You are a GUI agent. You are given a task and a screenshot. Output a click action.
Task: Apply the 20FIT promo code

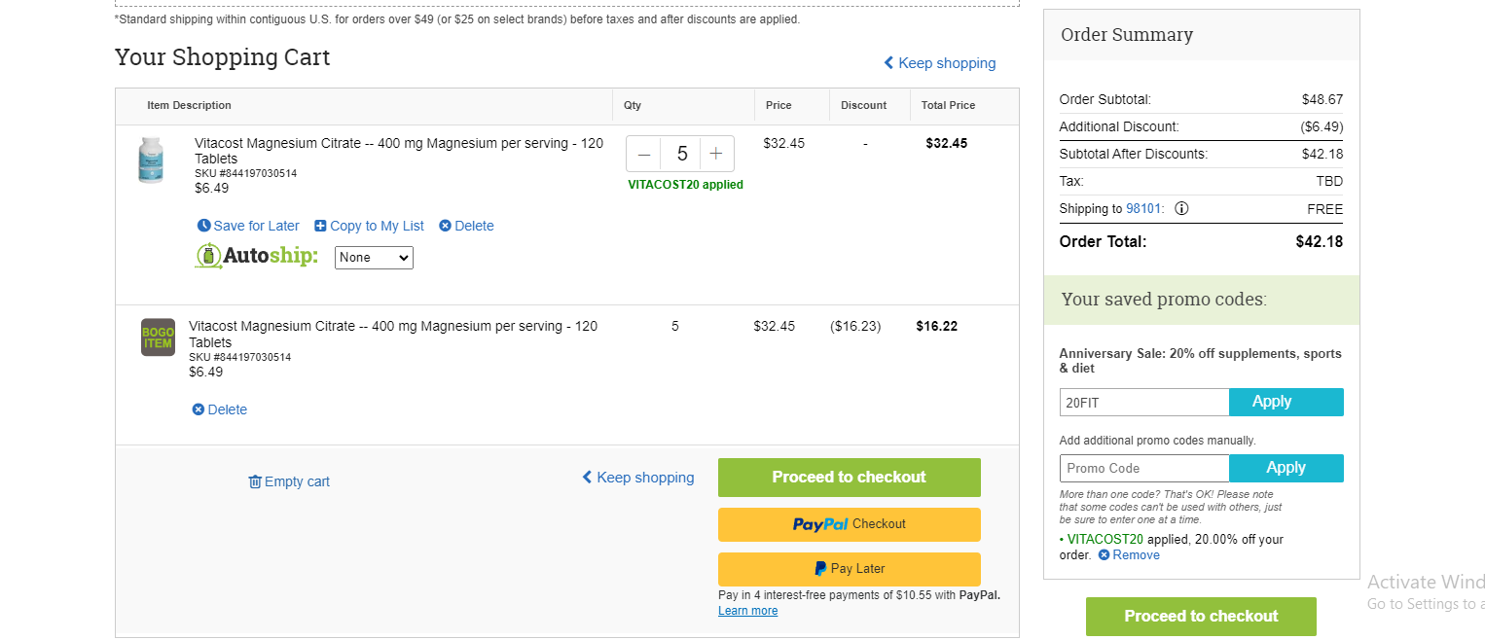tap(1286, 402)
